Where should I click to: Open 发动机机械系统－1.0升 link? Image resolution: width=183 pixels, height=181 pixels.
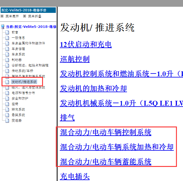coord(121,103)
